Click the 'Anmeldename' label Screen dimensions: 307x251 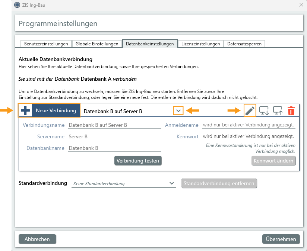181,125
